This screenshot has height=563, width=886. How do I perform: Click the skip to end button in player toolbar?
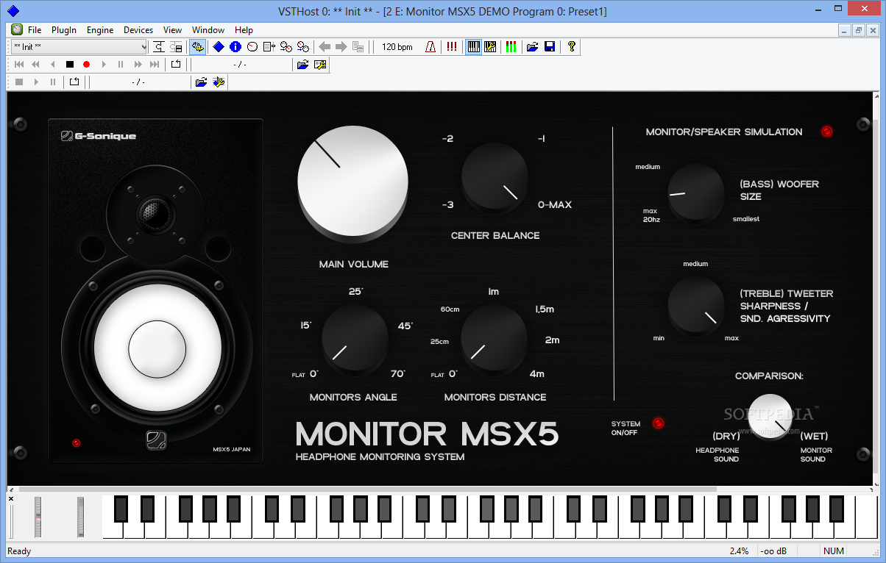[155, 65]
